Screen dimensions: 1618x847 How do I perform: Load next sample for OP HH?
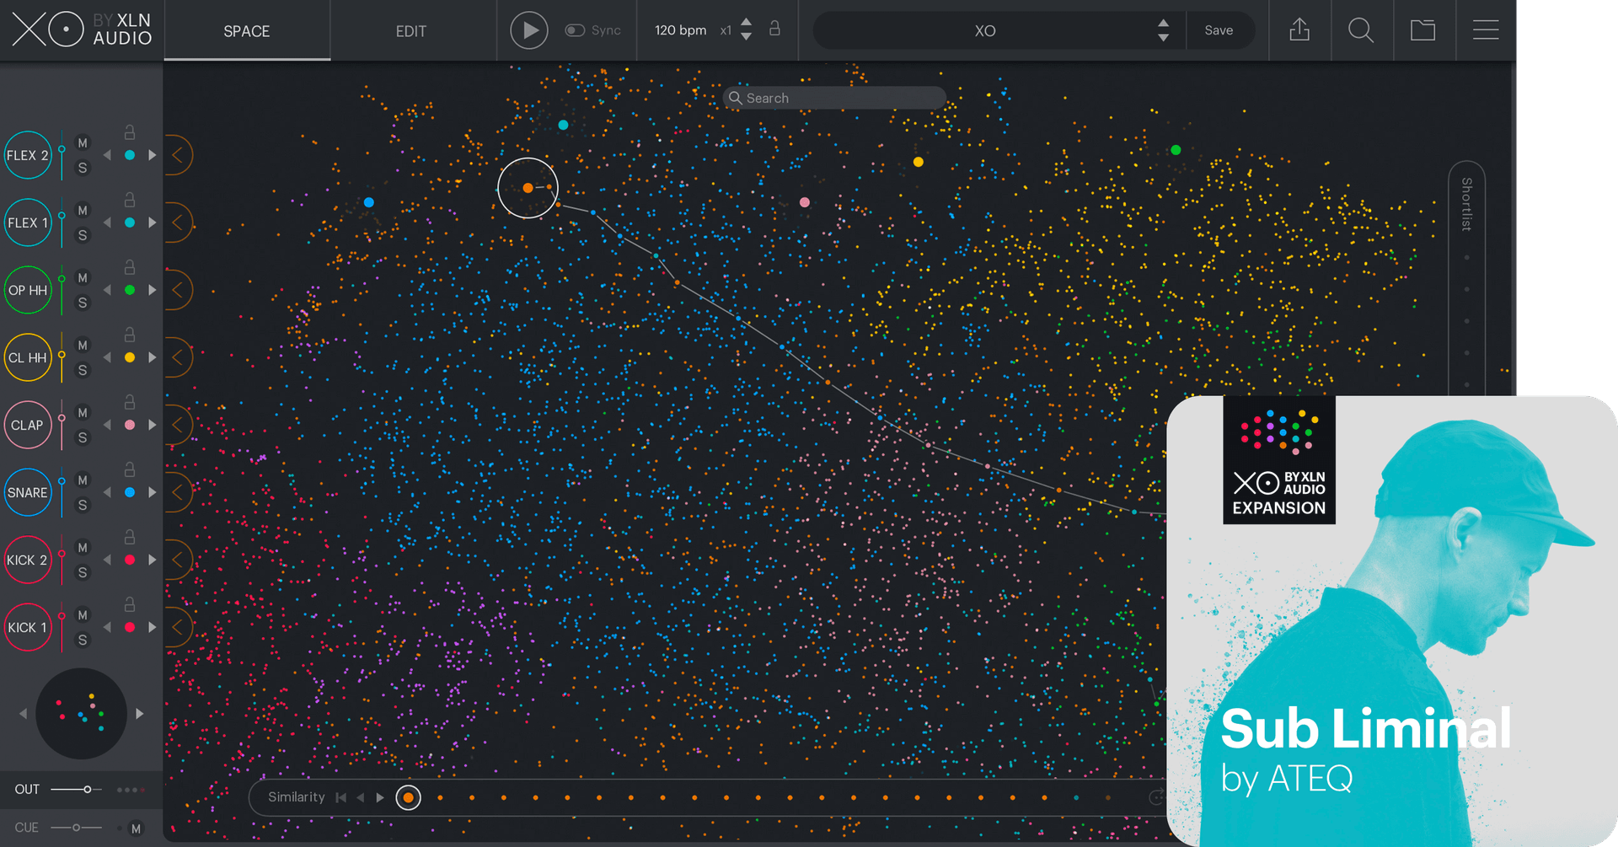pos(153,290)
